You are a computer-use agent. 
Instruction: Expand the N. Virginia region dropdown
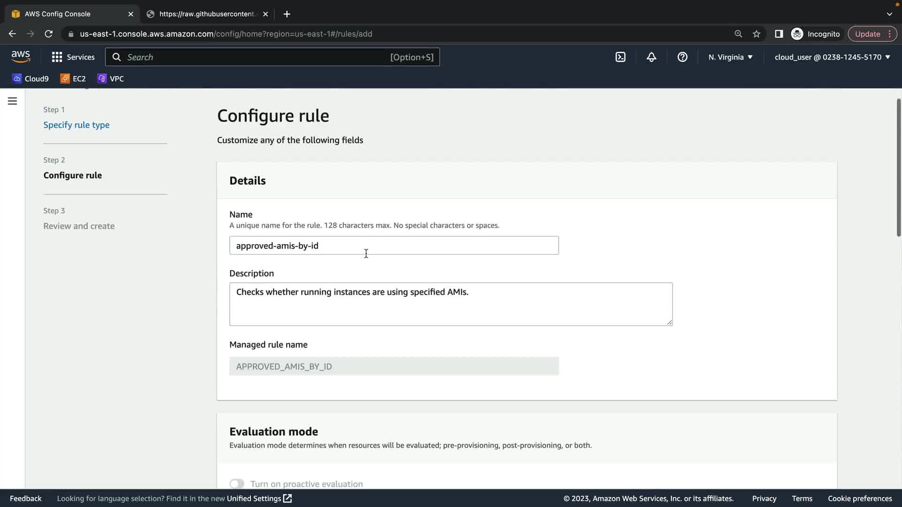click(x=730, y=57)
